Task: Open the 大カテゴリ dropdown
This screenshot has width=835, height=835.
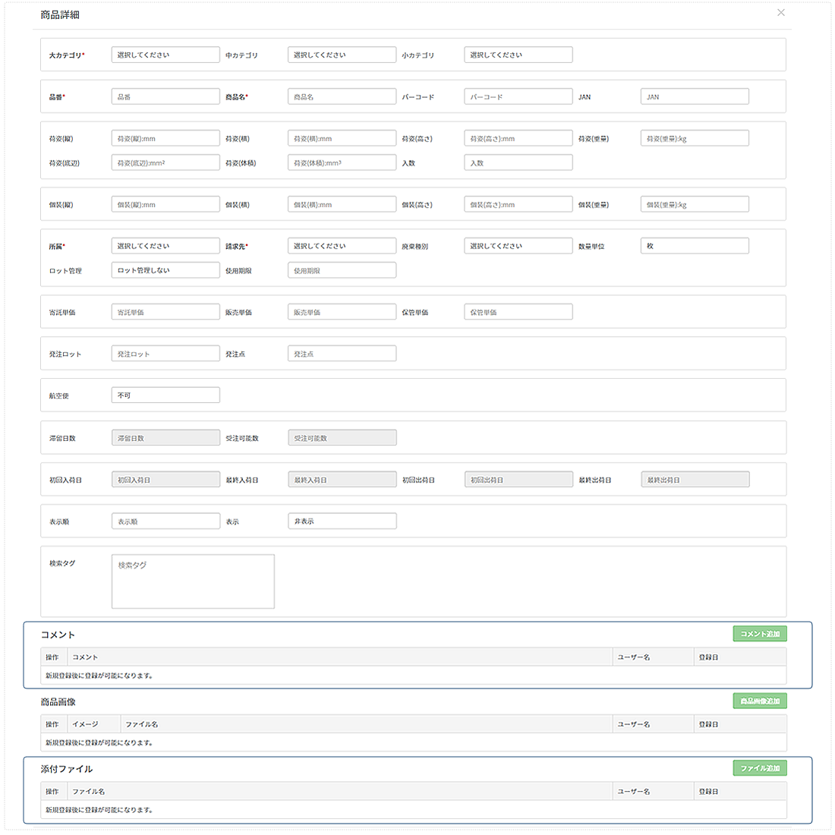Action: click(x=165, y=55)
